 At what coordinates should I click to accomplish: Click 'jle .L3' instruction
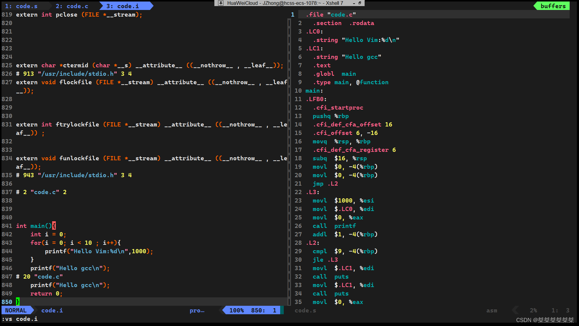(x=325, y=260)
